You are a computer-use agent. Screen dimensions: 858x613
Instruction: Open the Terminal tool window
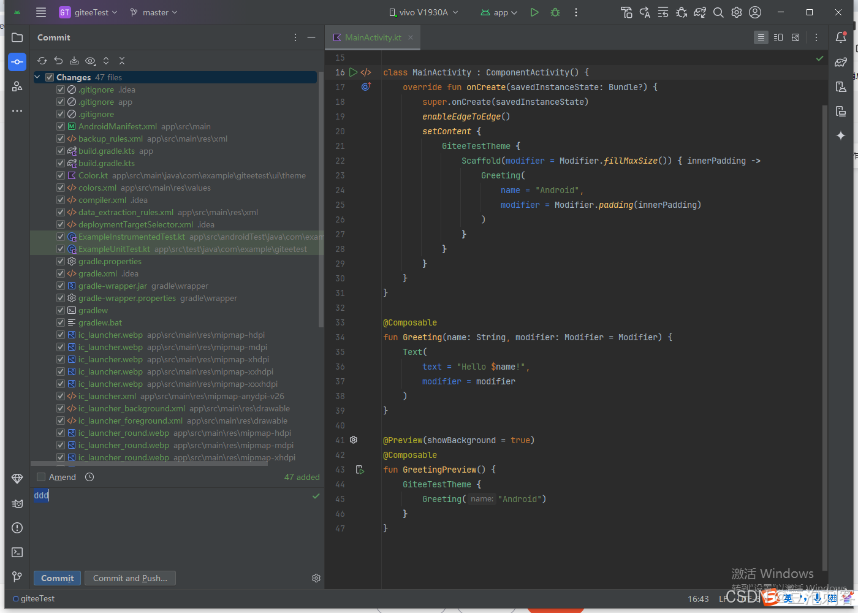tap(17, 552)
